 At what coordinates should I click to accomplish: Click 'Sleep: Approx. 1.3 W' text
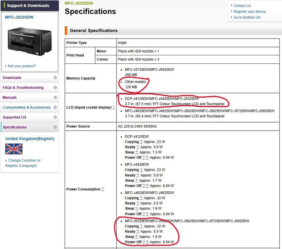143,152
